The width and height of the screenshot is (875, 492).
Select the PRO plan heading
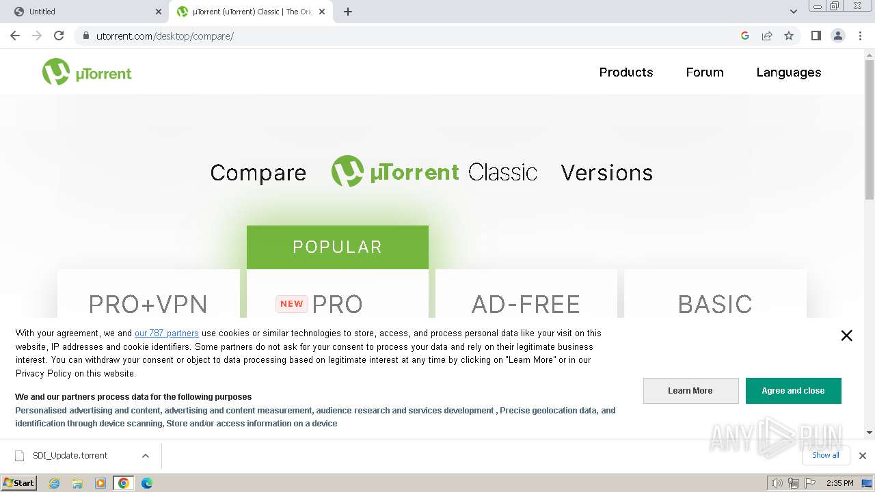click(x=337, y=304)
